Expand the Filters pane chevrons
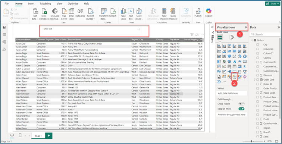 (x=212, y=27)
